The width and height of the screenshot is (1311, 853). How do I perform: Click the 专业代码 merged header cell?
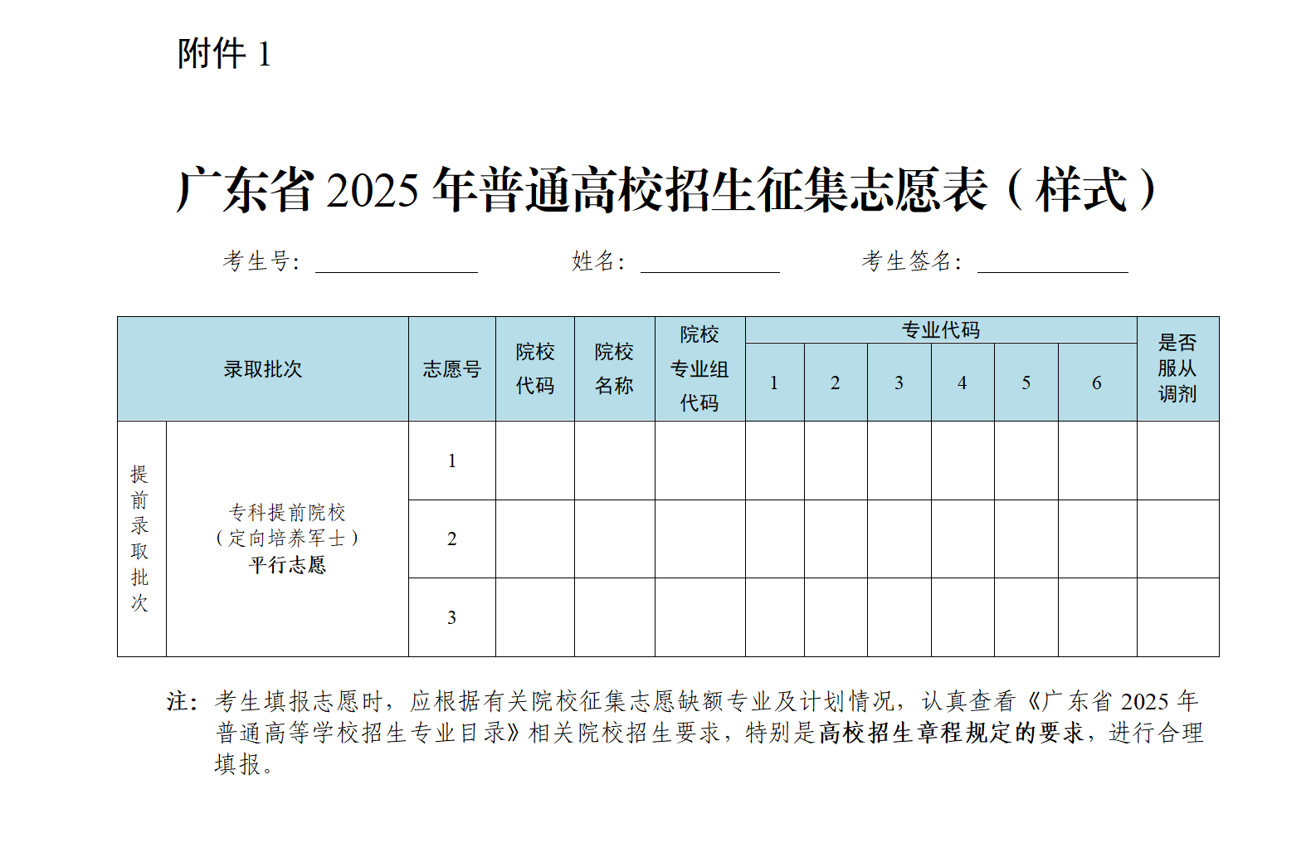(940, 330)
